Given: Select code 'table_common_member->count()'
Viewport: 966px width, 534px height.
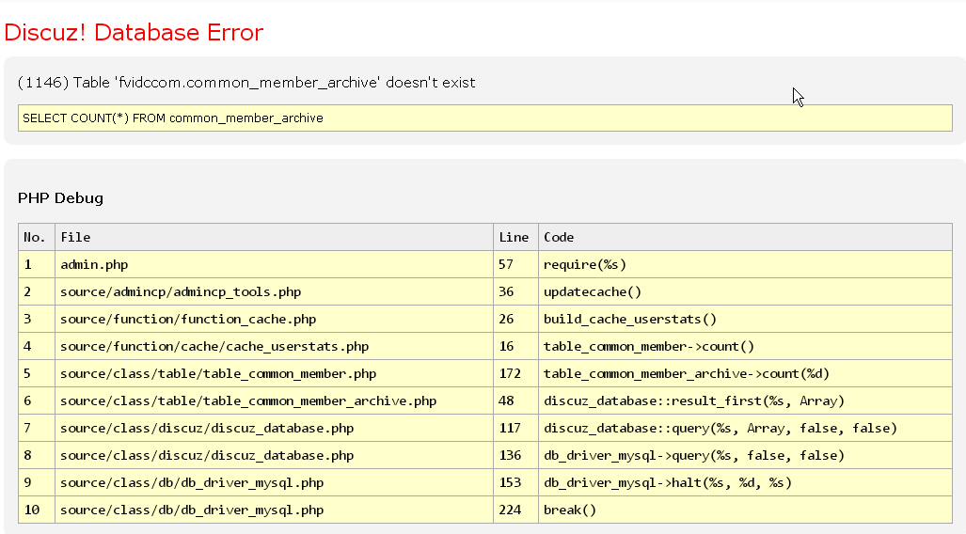Looking at the screenshot, I should pos(649,346).
